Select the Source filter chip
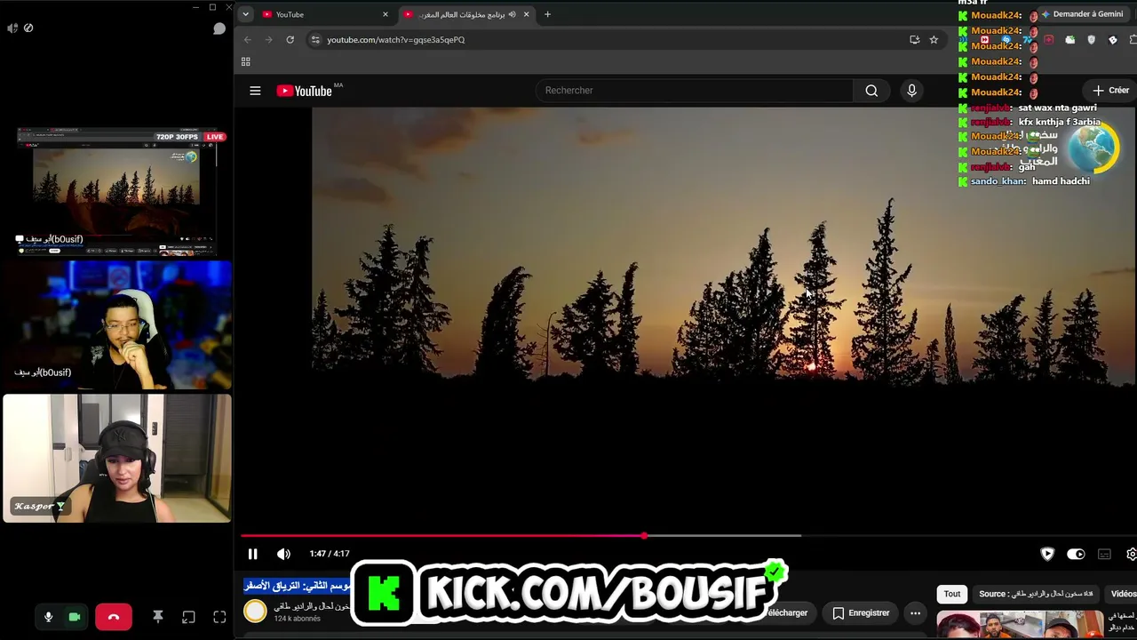The height and width of the screenshot is (640, 1137). [1036, 594]
